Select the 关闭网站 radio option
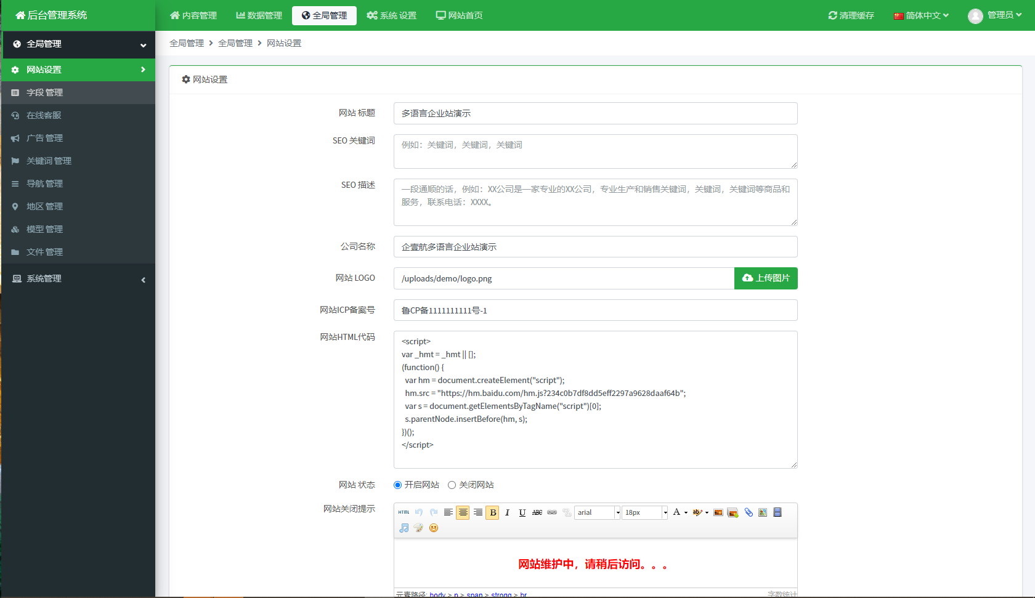The height and width of the screenshot is (598, 1035). (452, 485)
